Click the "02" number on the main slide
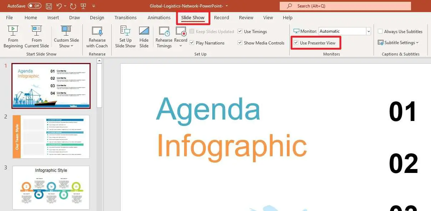Image resolution: width=431 pixels, height=211 pixels. coord(403,164)
